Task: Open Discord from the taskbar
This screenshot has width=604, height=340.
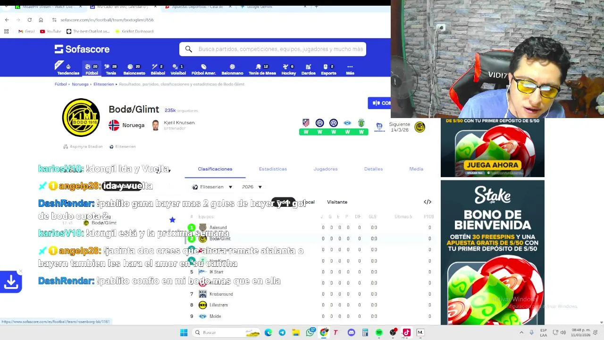Action: click(351, 332)
